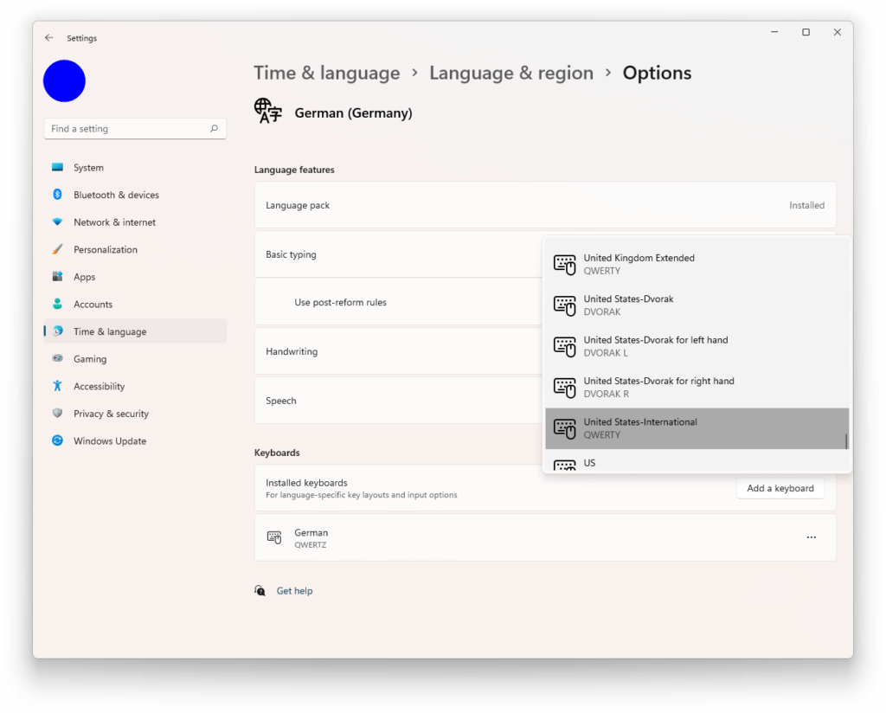
Task: Open the Get help link
Action: pyautogui.click(x=295, y=590)
